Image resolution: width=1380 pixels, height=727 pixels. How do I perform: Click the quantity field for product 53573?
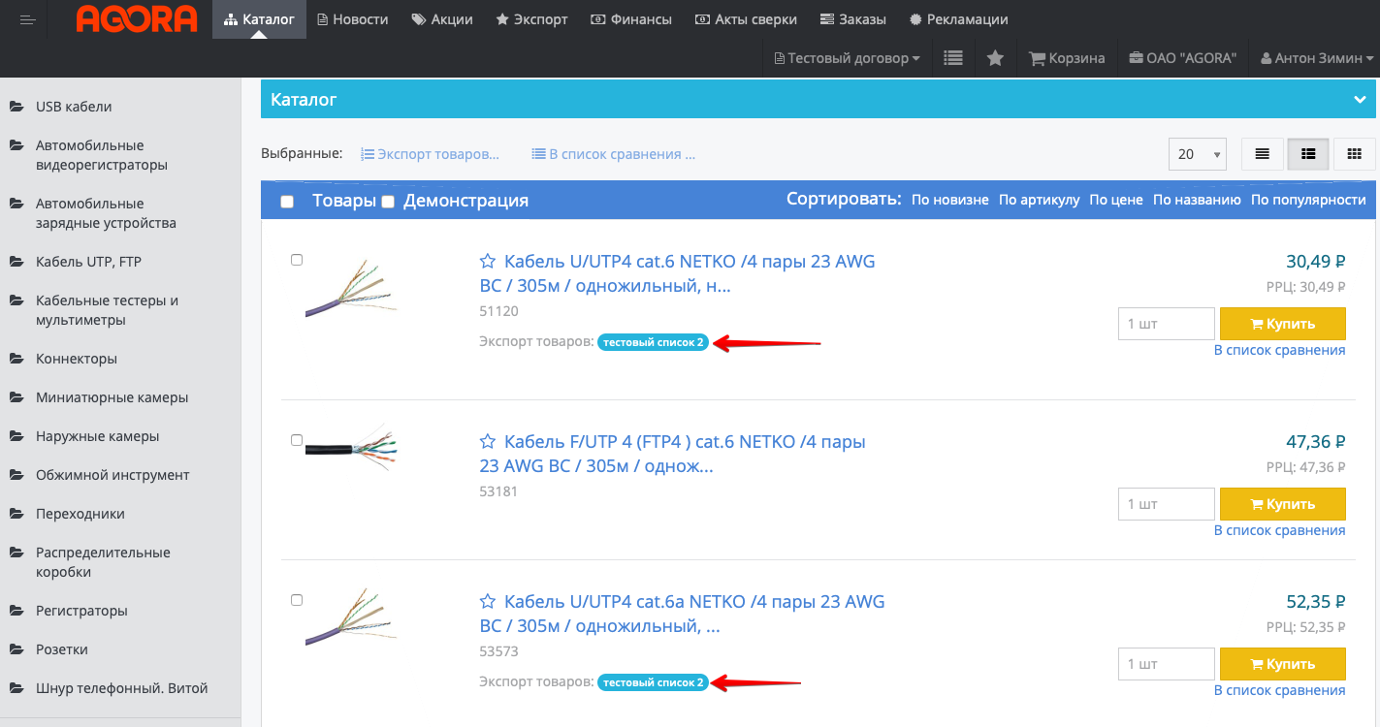click(x=1166, y=665)
